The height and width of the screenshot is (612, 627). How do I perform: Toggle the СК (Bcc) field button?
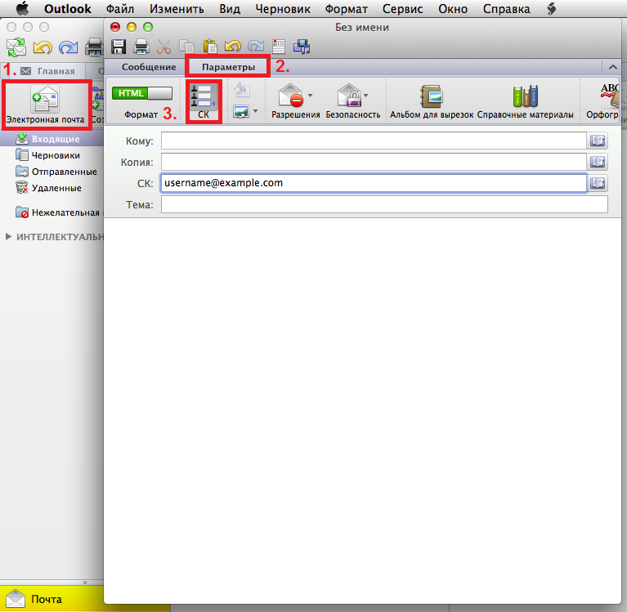[204, 101]
